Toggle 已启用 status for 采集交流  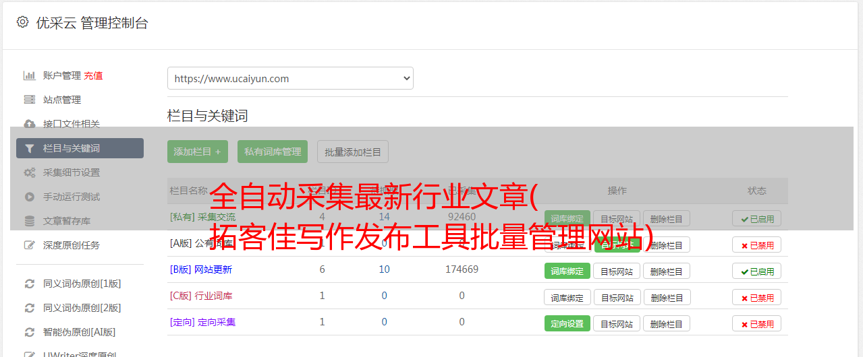pos(757,219)
